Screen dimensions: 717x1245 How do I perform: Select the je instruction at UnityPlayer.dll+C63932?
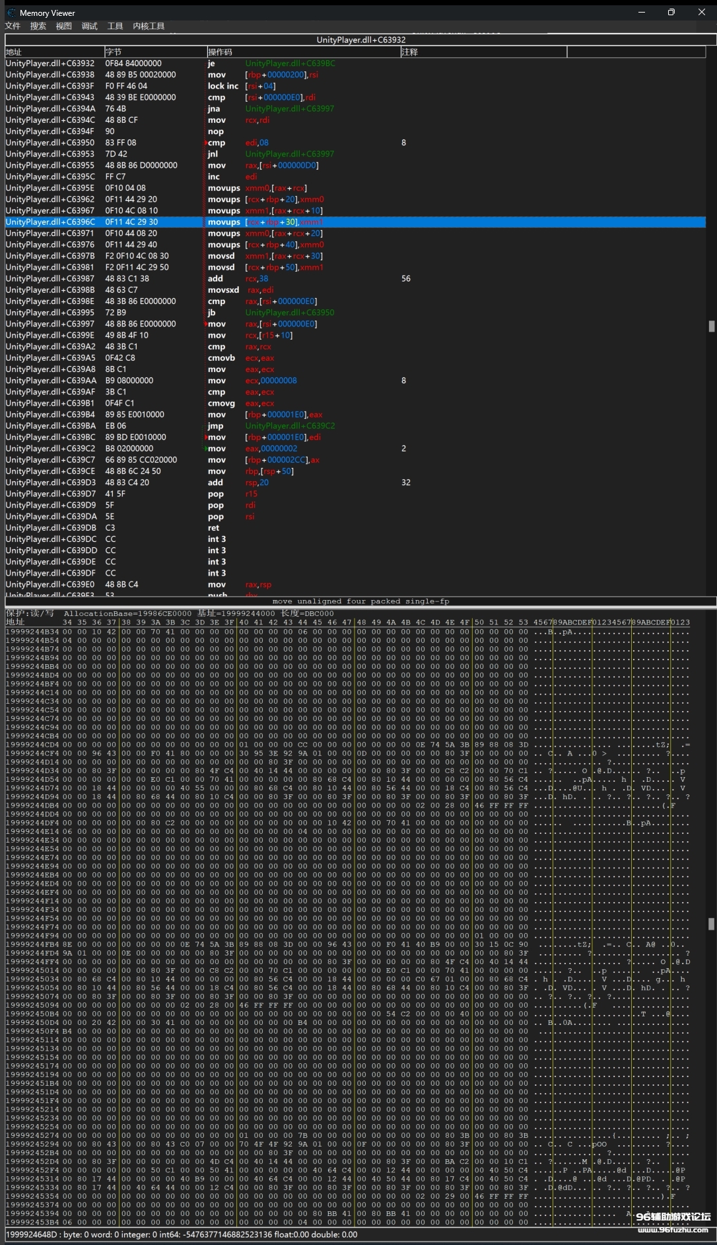(211, 63)
